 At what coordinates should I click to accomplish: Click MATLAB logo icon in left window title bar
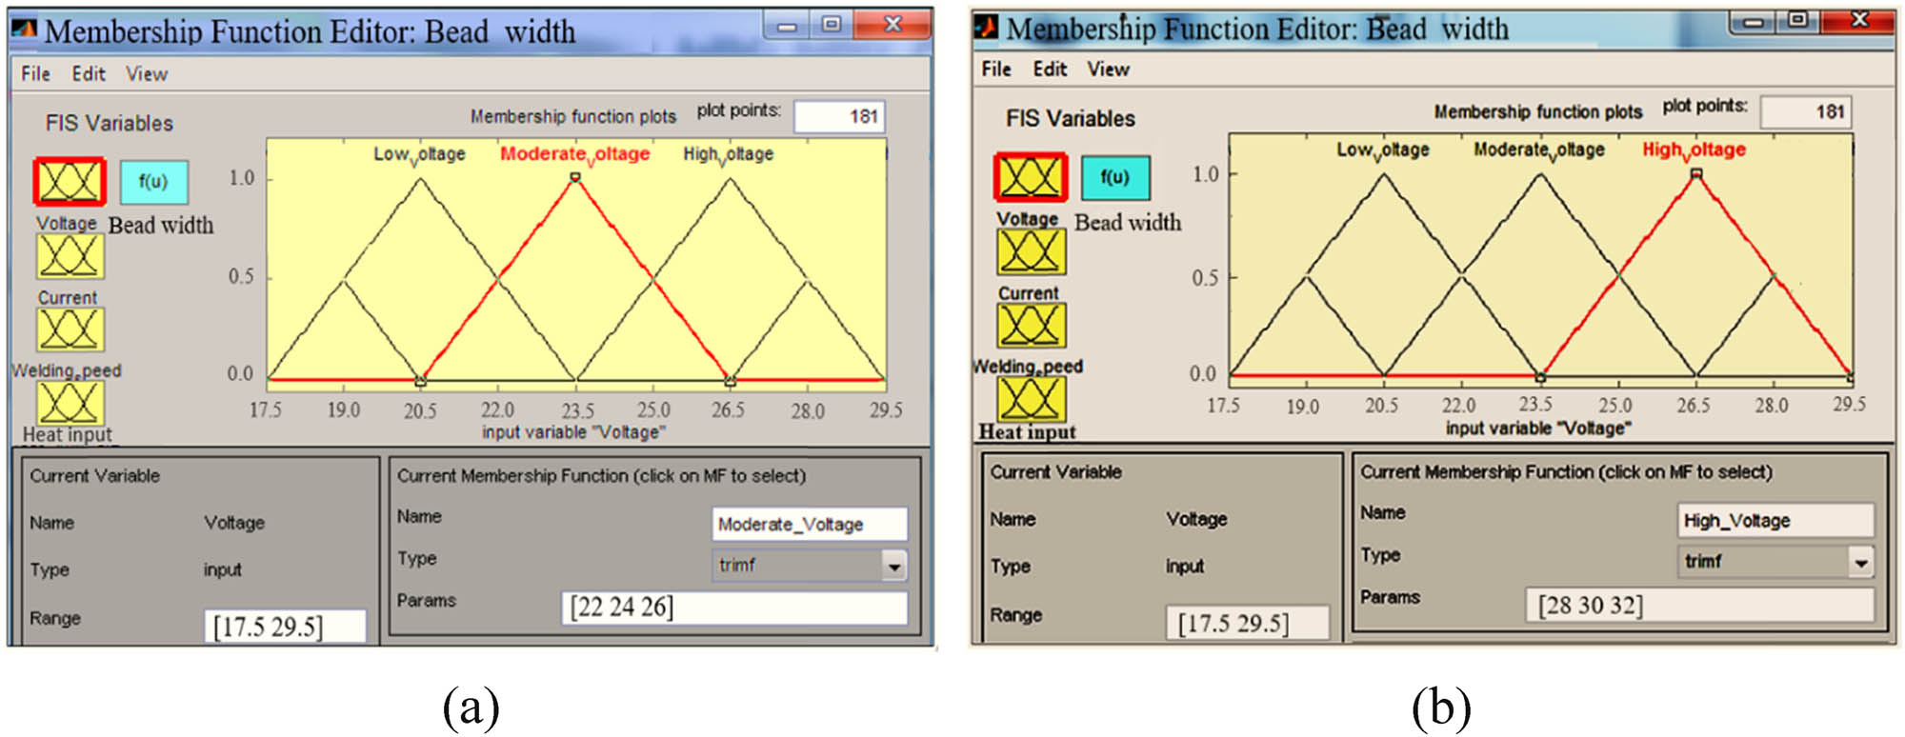(x=25, y=30)
